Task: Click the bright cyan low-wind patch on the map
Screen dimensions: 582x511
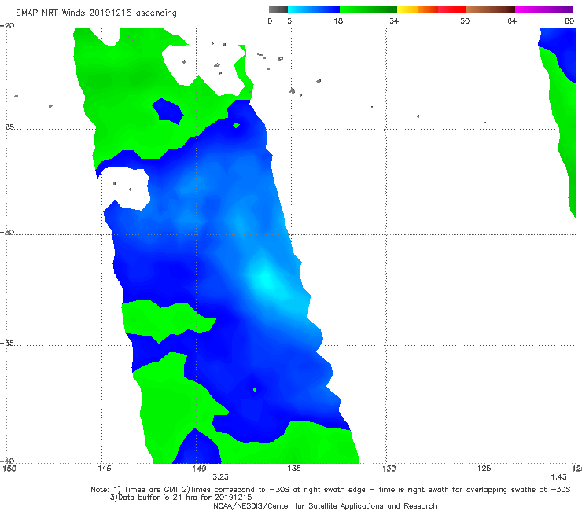Action: click(x=266, y=278)
